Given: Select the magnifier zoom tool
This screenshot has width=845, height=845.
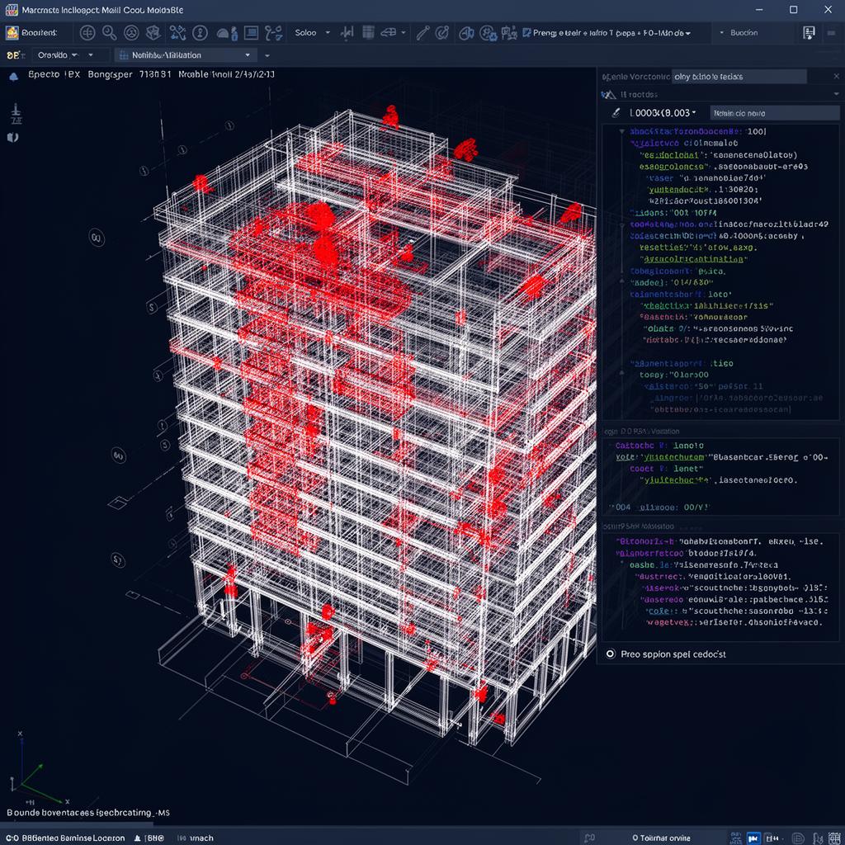Looking at the screenshot, I should point(110,33).
